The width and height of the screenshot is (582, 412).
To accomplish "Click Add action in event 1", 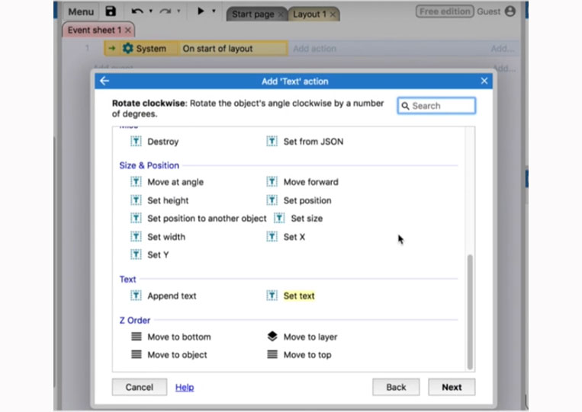I will pyautogui.click(x=314, y=49).
